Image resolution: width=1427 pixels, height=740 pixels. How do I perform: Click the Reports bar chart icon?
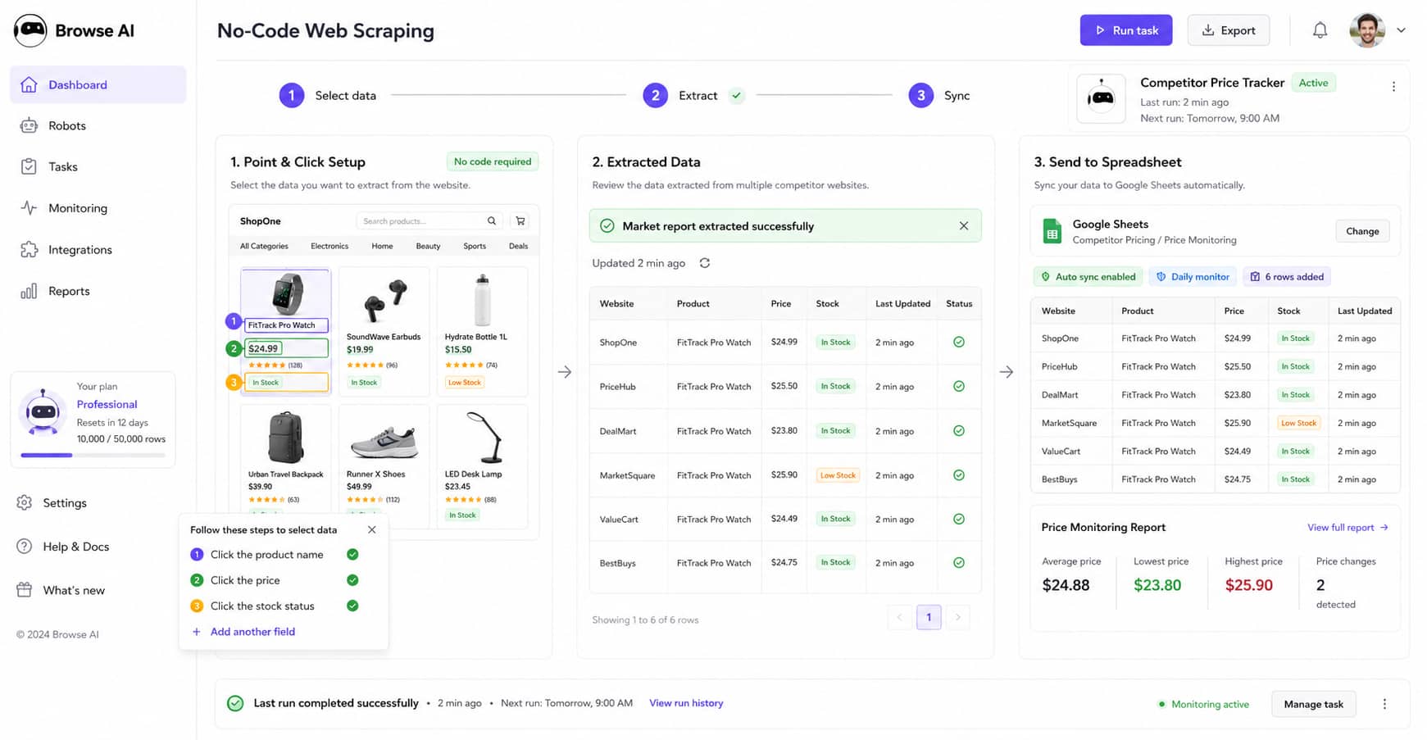point(29,291)
